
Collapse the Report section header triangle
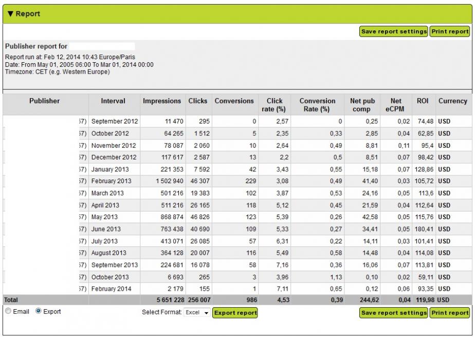(x=11, y=14)
